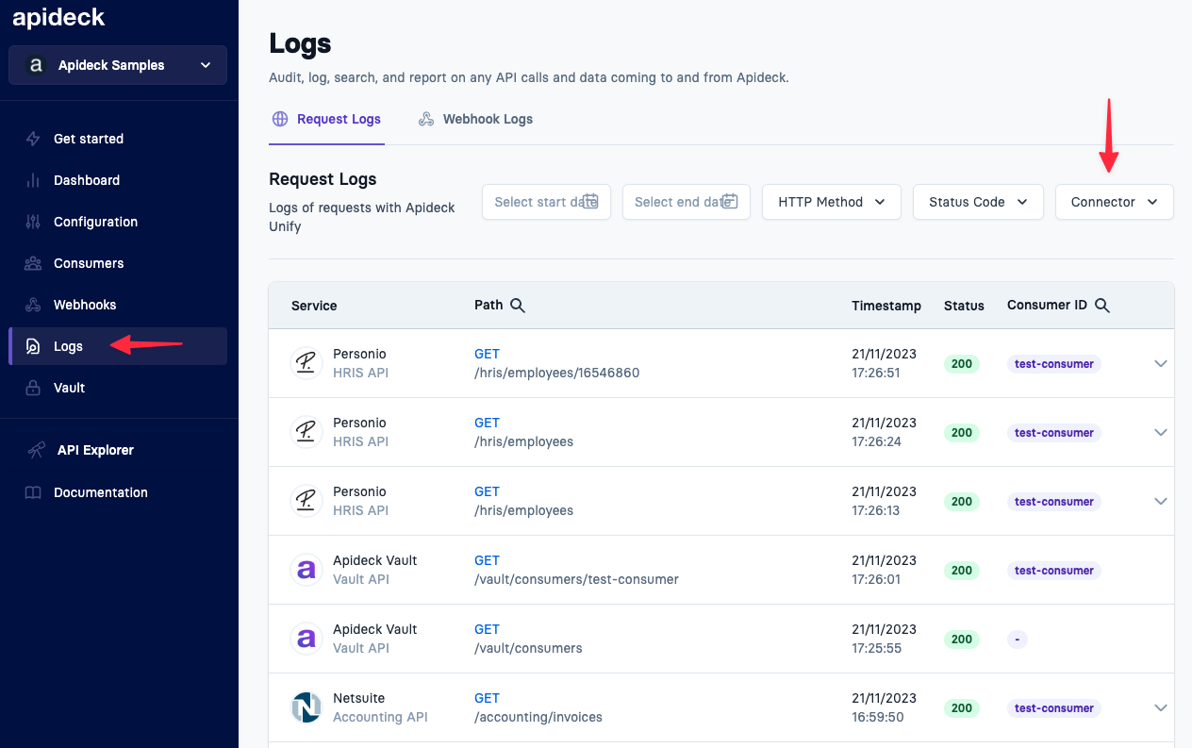This screenshot has height=748, width=1192.
Task: Click test-consumer tag in Netsuite row
Action: [x=1054, y=708]
